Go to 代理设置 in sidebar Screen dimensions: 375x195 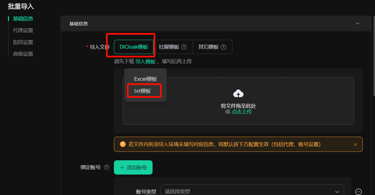(x=23, y=30)
